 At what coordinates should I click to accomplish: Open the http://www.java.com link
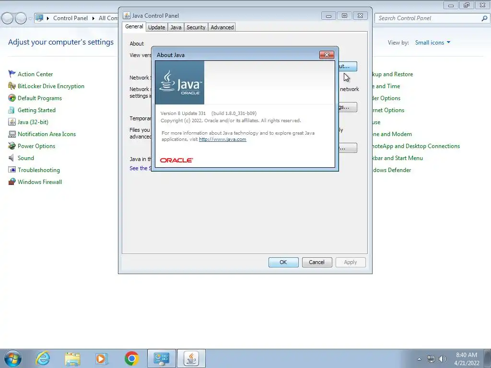[222, 139]
